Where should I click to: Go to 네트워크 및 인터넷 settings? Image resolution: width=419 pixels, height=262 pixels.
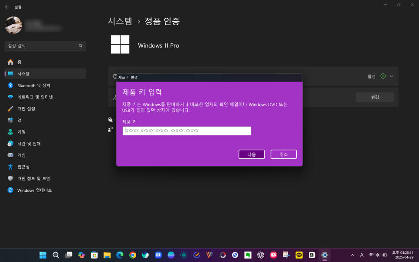[45, 97]
